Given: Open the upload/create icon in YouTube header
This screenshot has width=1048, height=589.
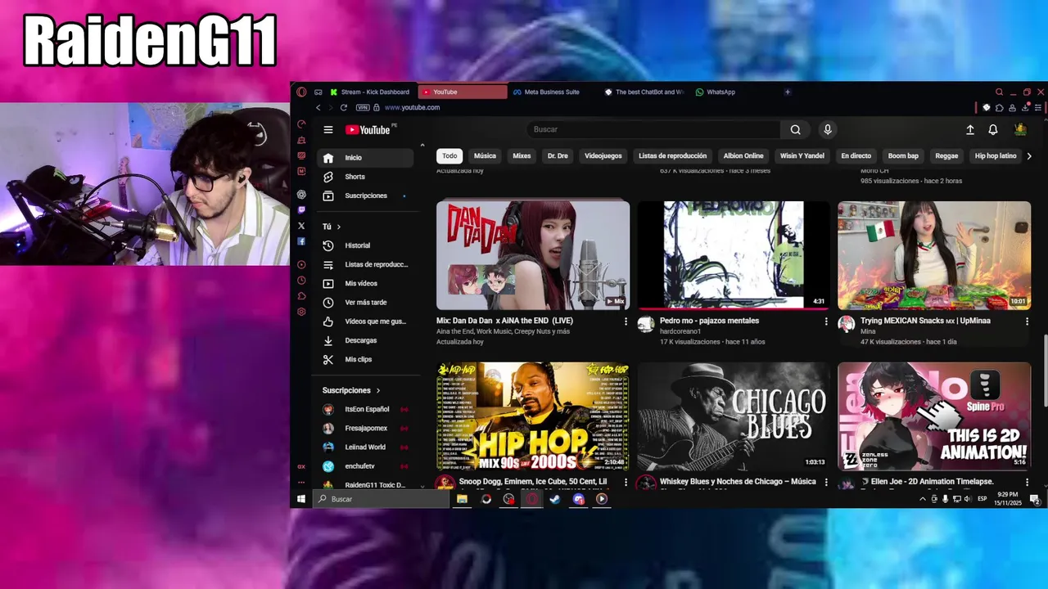Looking at the screenshot, I should [x=970, y=129].
